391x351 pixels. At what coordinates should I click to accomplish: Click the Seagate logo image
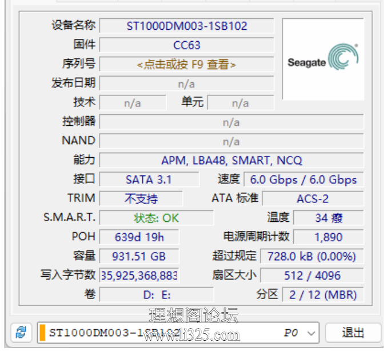(323, 59)
